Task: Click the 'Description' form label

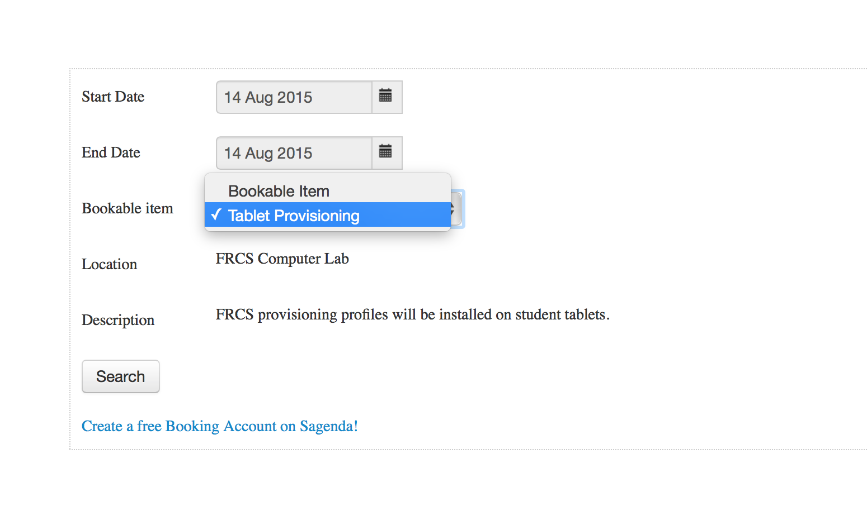Action: (118, 320)
